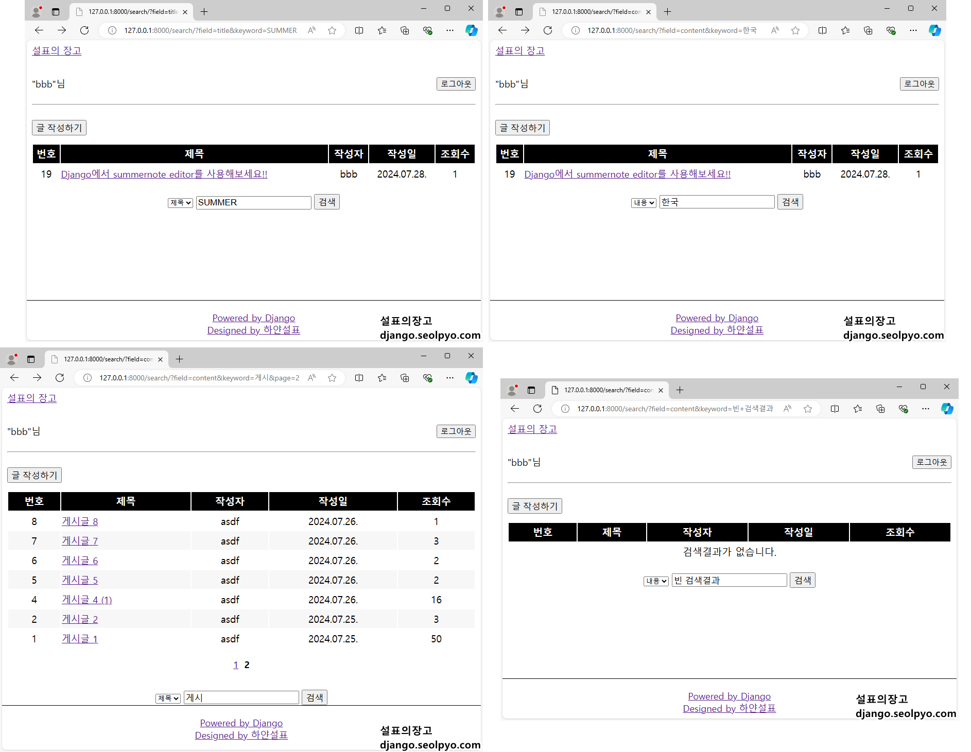The height and width of the screenshot is (752, 971).
Task: Open profile icon in 한국 search window
Action: (x=500, y=11)
